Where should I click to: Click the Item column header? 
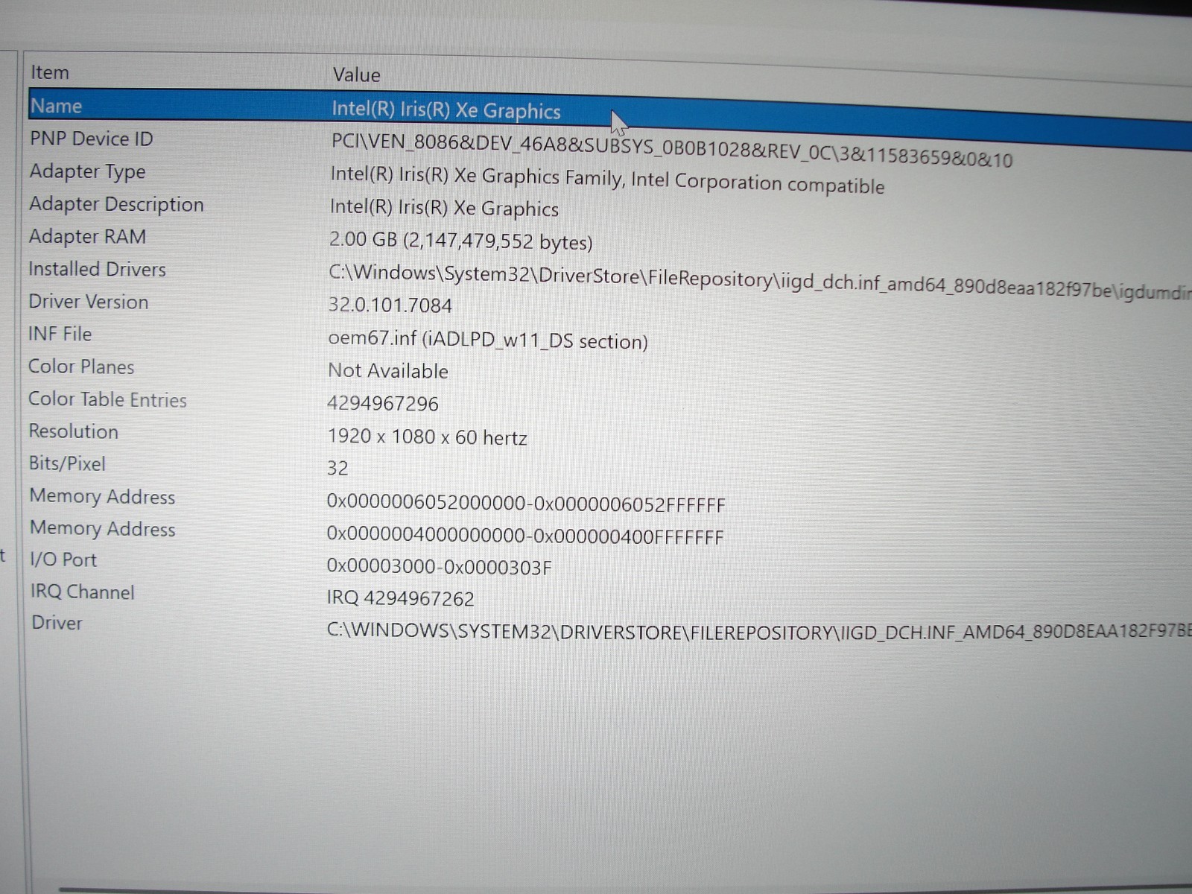[50, 72]
